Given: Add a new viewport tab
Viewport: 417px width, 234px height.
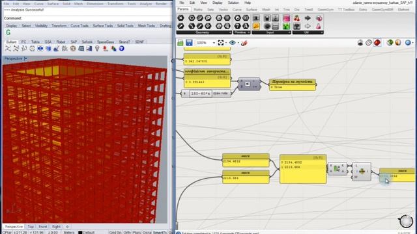Looking at the screenshot, I should [67, 227].
